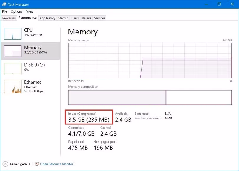Switch to the Services tab
This screenshot has height=171, width=239.
[x=99, y=18]
